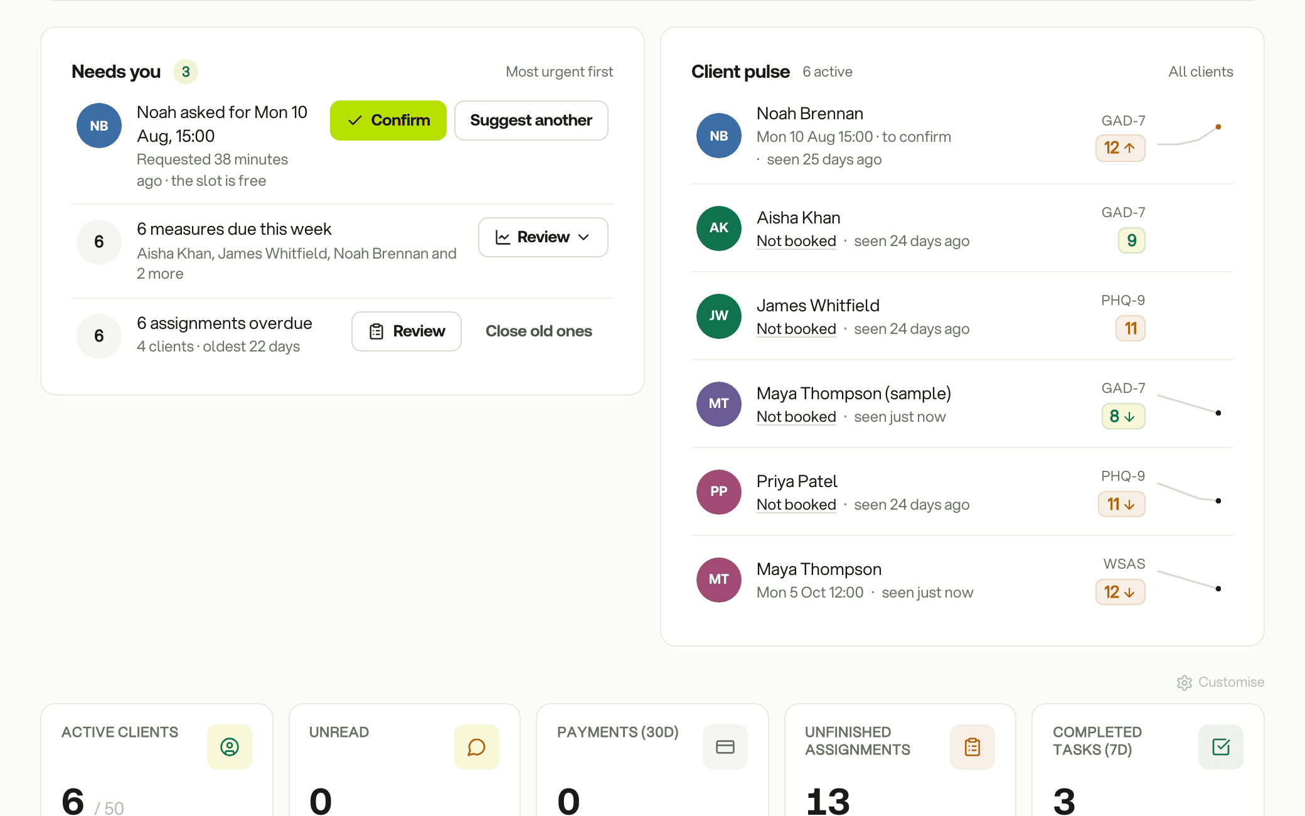Click the 6 measures due this week text

(x=234, y=229)
